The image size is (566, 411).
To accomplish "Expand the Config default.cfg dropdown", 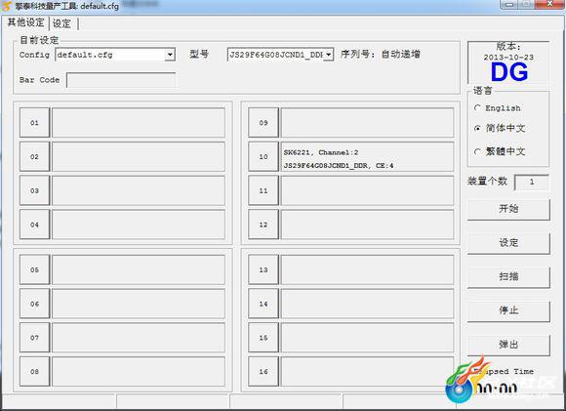I will tap(170, 55).
